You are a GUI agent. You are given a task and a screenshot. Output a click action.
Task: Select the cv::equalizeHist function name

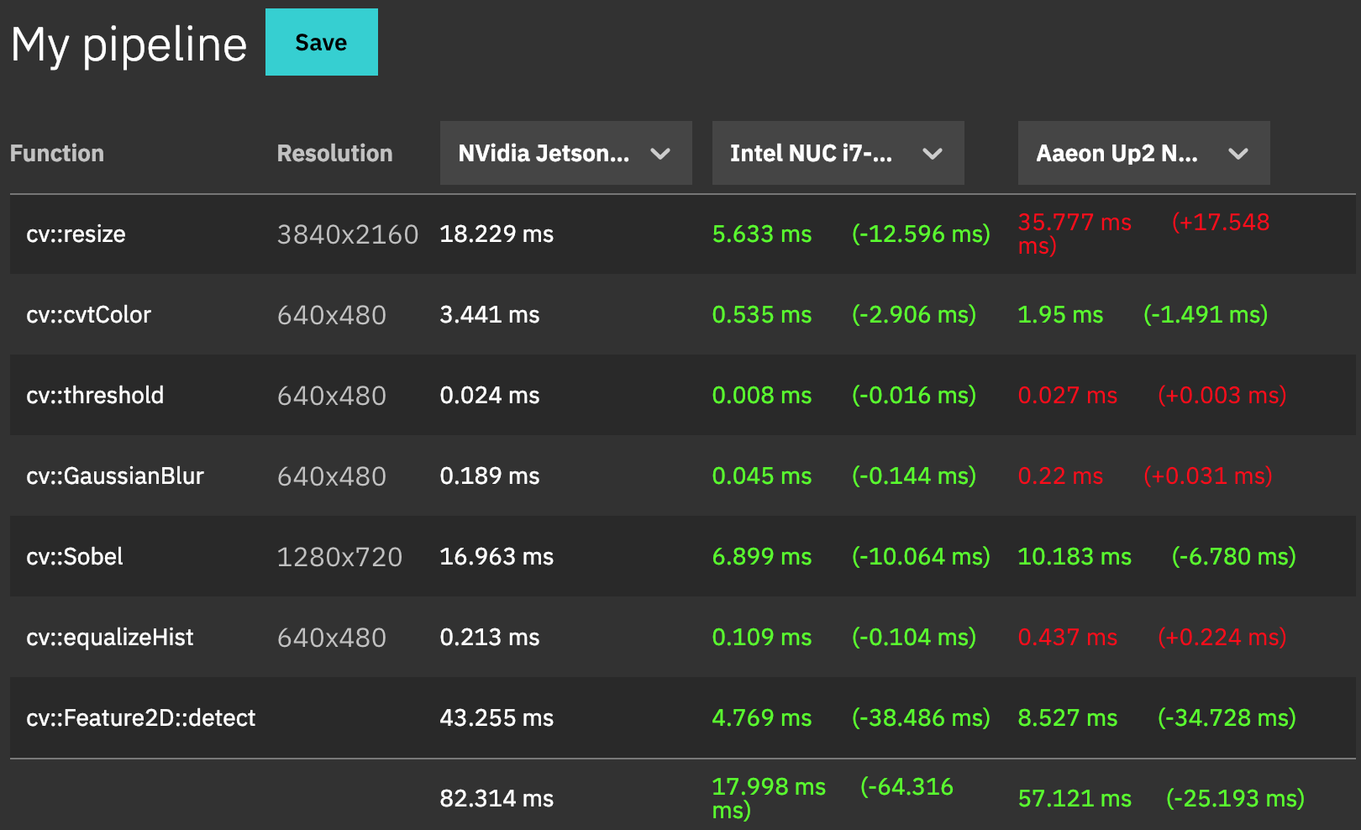pyautogui.click(x=109, y=637)
